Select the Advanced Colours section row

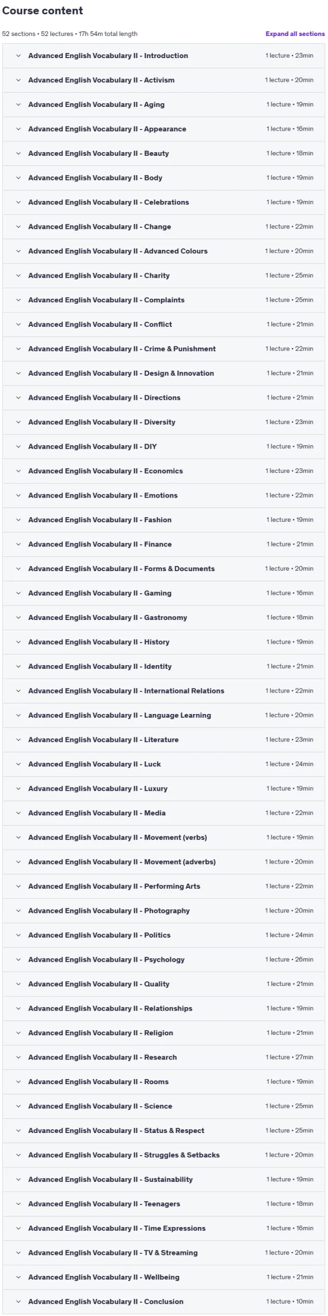pyautogui.click(x=163, y=251)
